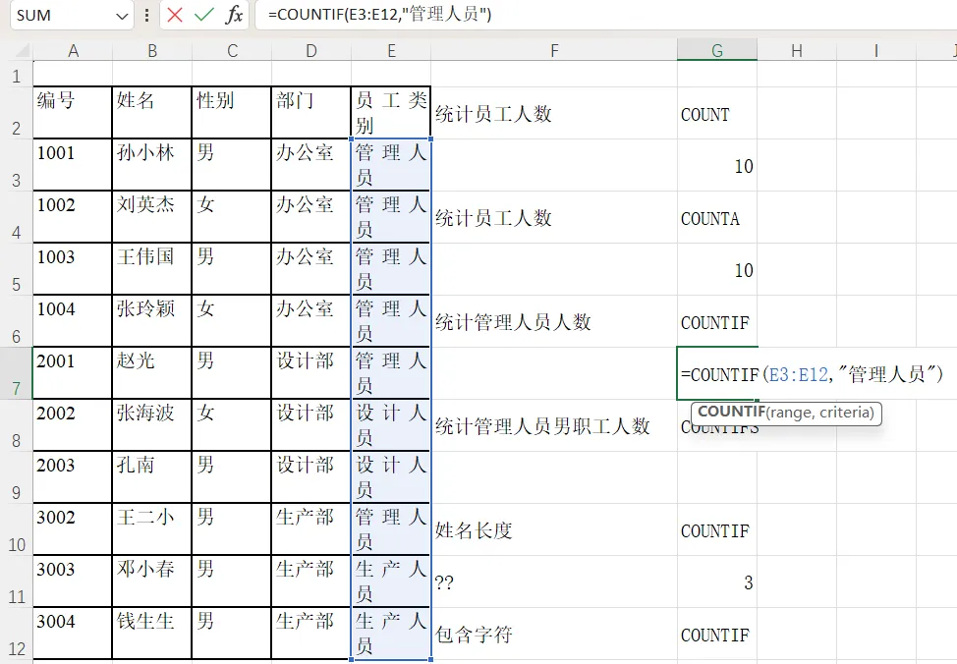This screenshot has width=957, height=664.
Task: Click 设计部 cell in 赵光 row
Action: click(311, 373)
